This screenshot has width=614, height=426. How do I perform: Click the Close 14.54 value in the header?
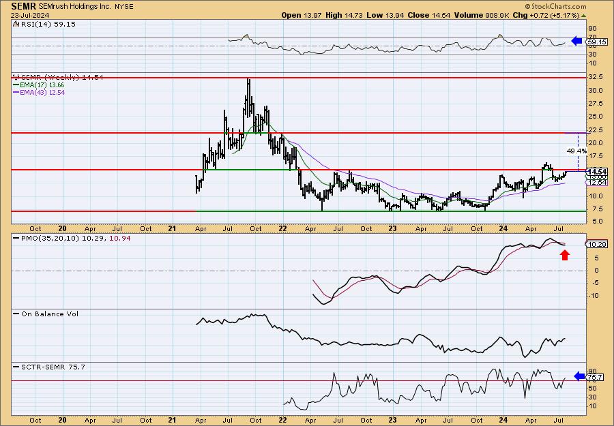coord(429,15)
